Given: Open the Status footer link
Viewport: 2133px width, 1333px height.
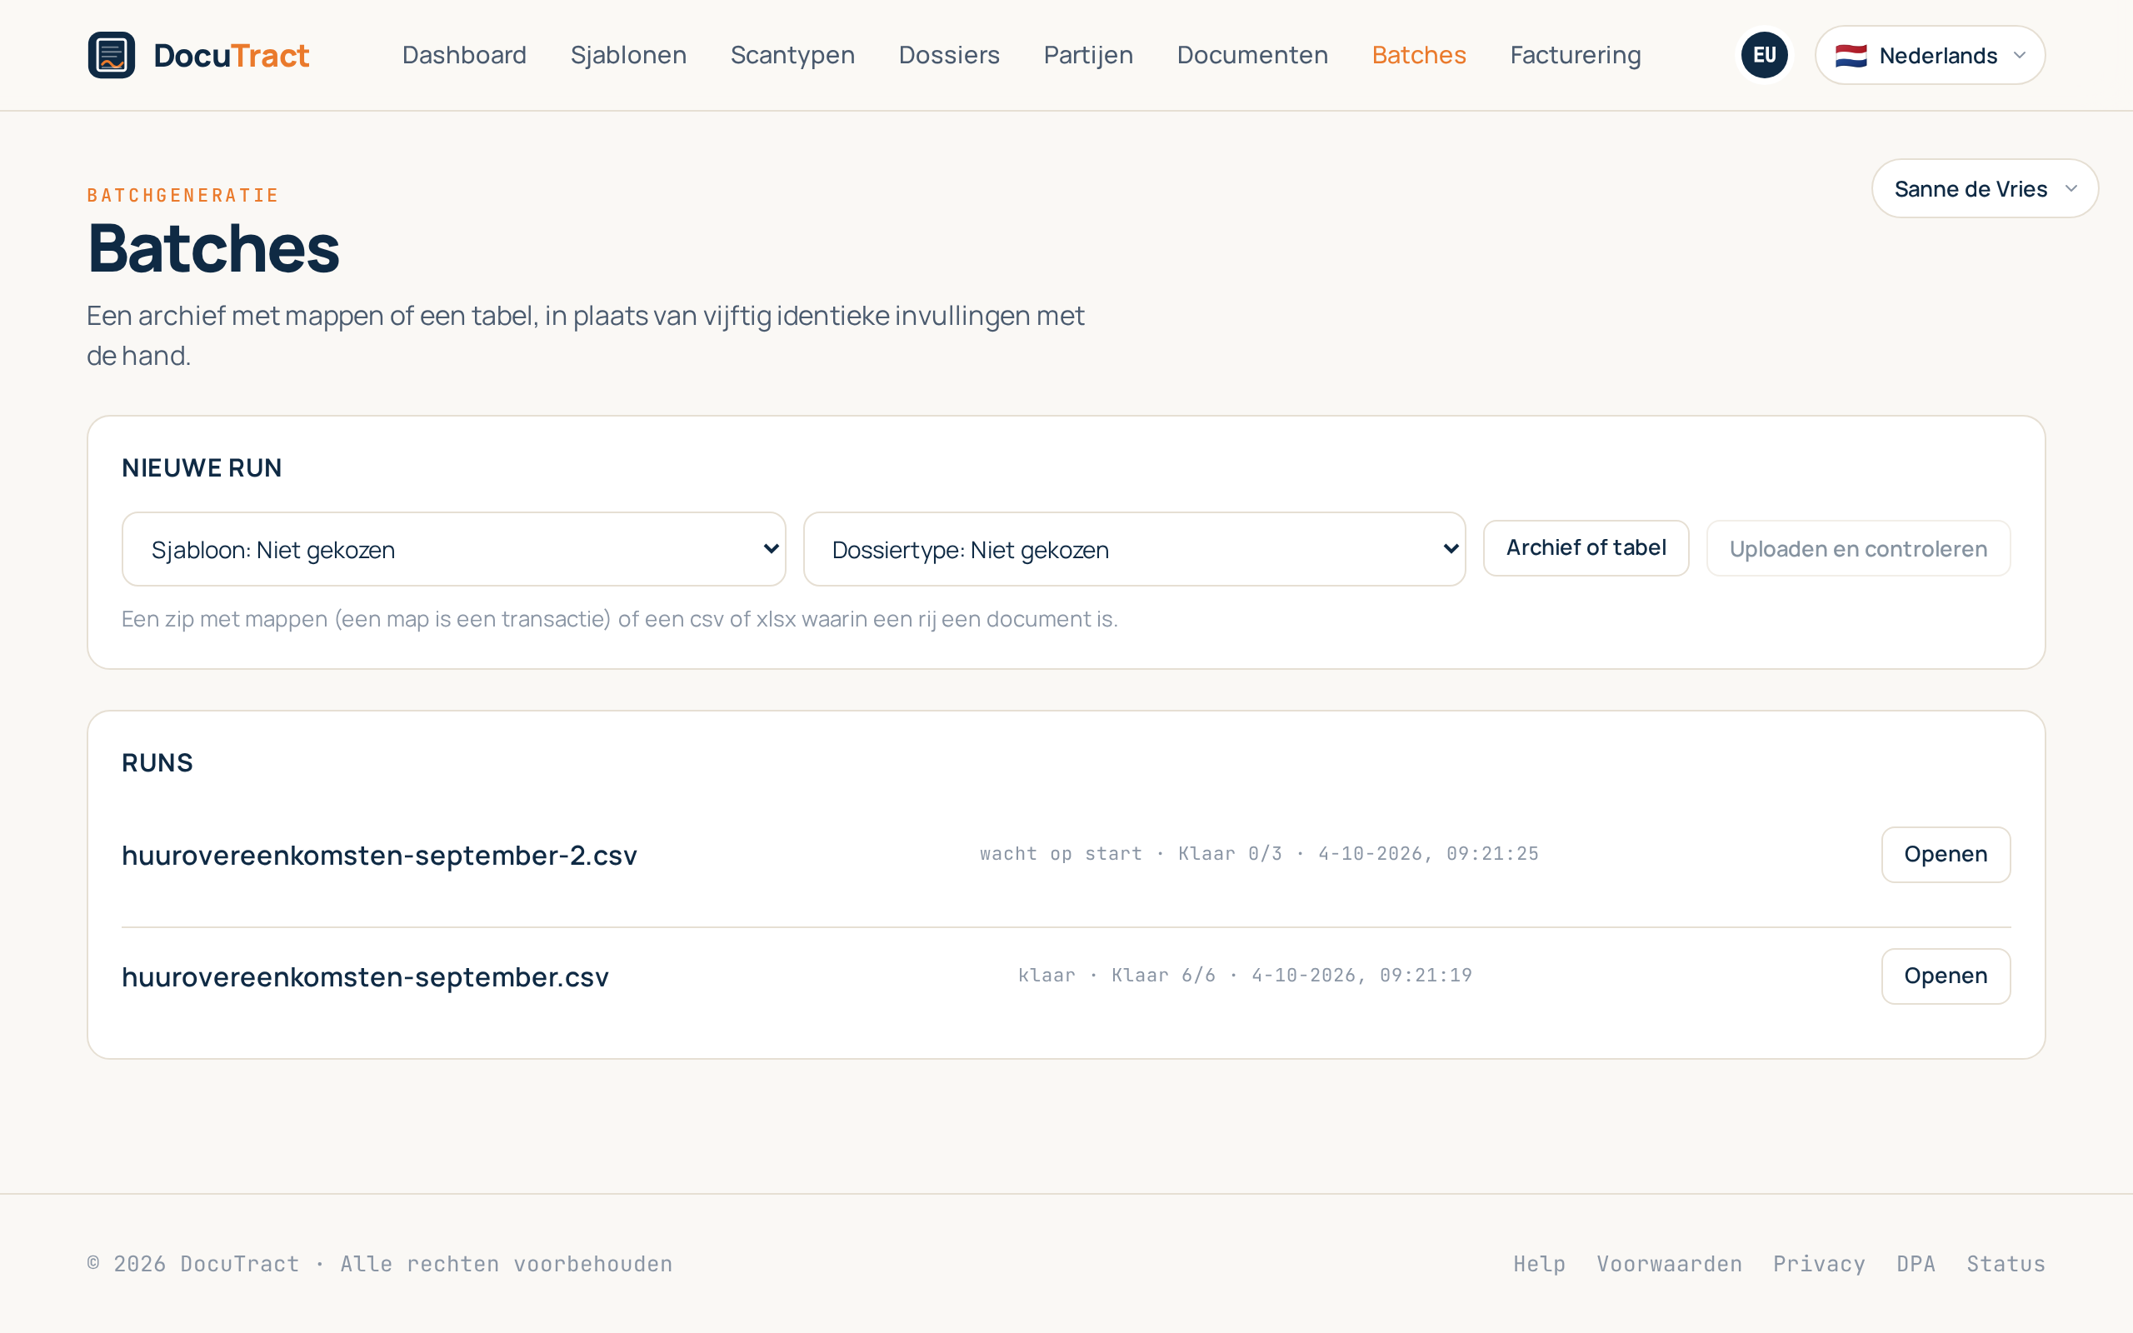Looking at the screenshot, I should 2006,1264.
